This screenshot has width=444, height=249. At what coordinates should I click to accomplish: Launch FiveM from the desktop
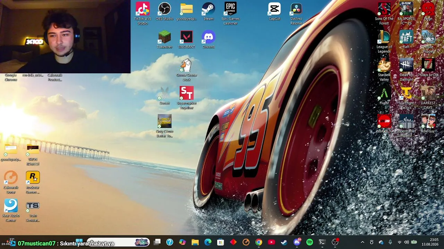pyautogui.click(x=384, y=96)
